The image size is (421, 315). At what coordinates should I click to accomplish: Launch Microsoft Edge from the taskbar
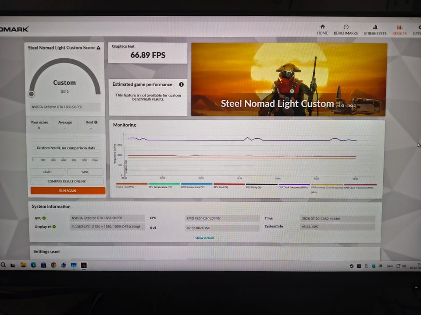[33, 265]
